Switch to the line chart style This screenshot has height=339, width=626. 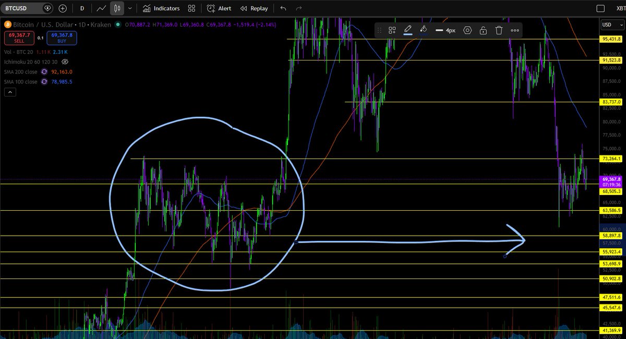[102, 8]
